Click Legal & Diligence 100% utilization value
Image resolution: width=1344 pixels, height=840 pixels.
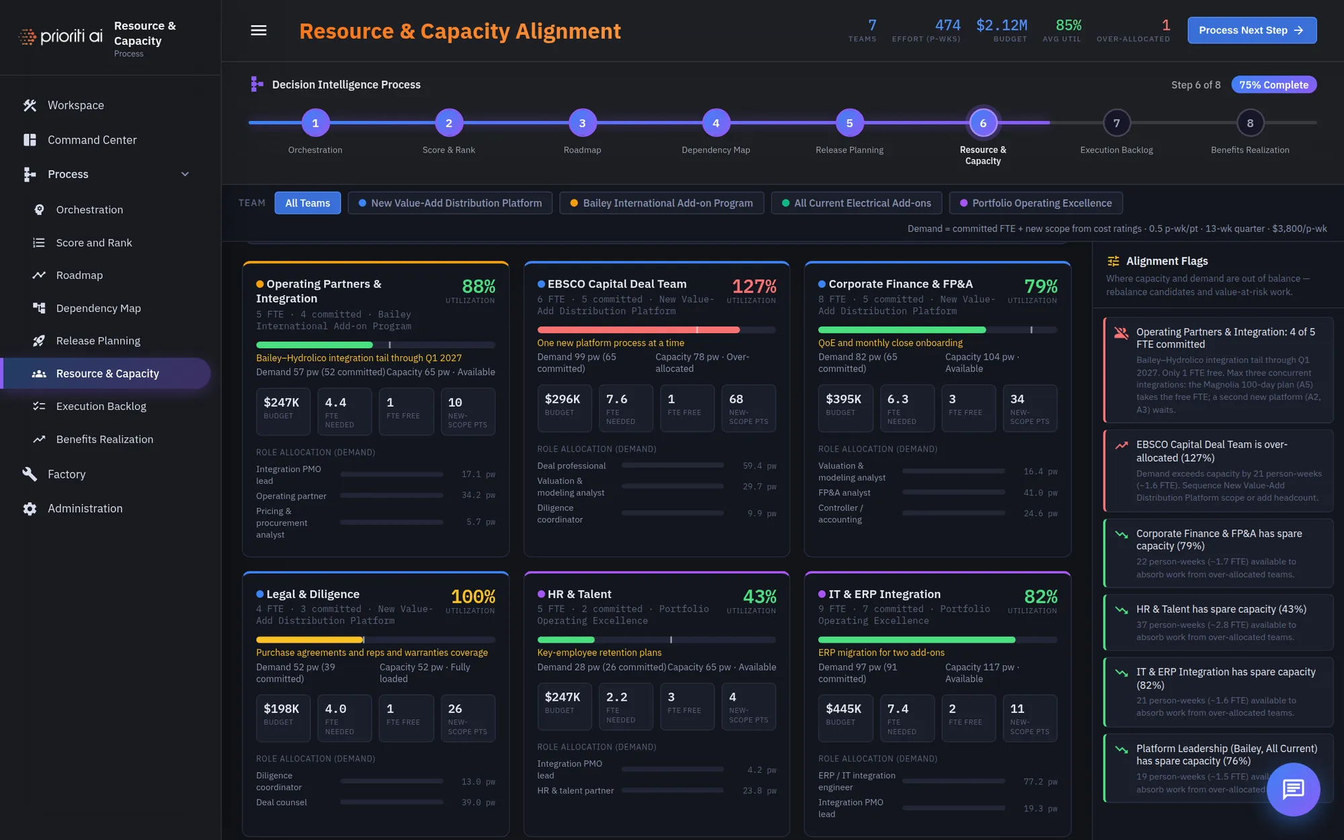click(473, 596)
